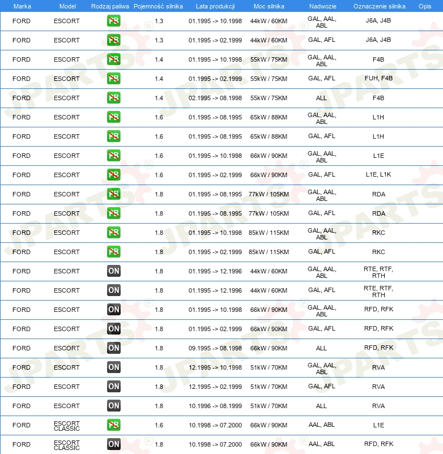Click petrol icon in RDA GAL, AAL, ABL row

click(113, 194)
